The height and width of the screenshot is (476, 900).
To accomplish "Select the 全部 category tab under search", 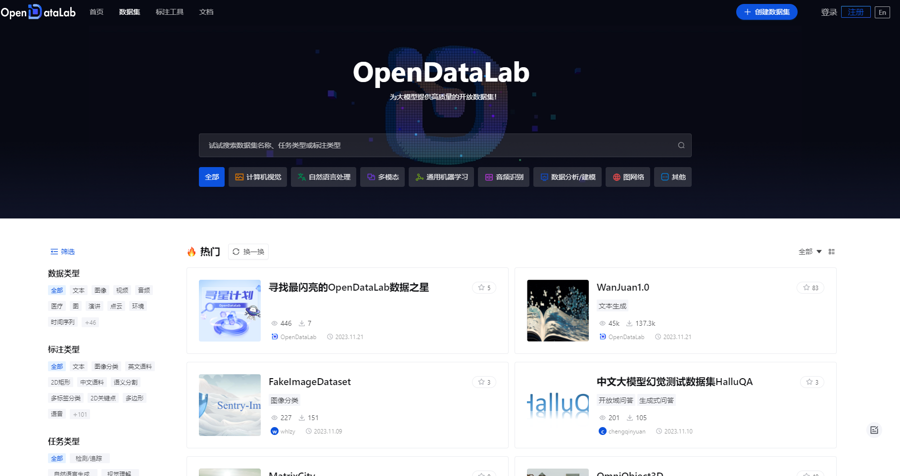I will 212,177.
